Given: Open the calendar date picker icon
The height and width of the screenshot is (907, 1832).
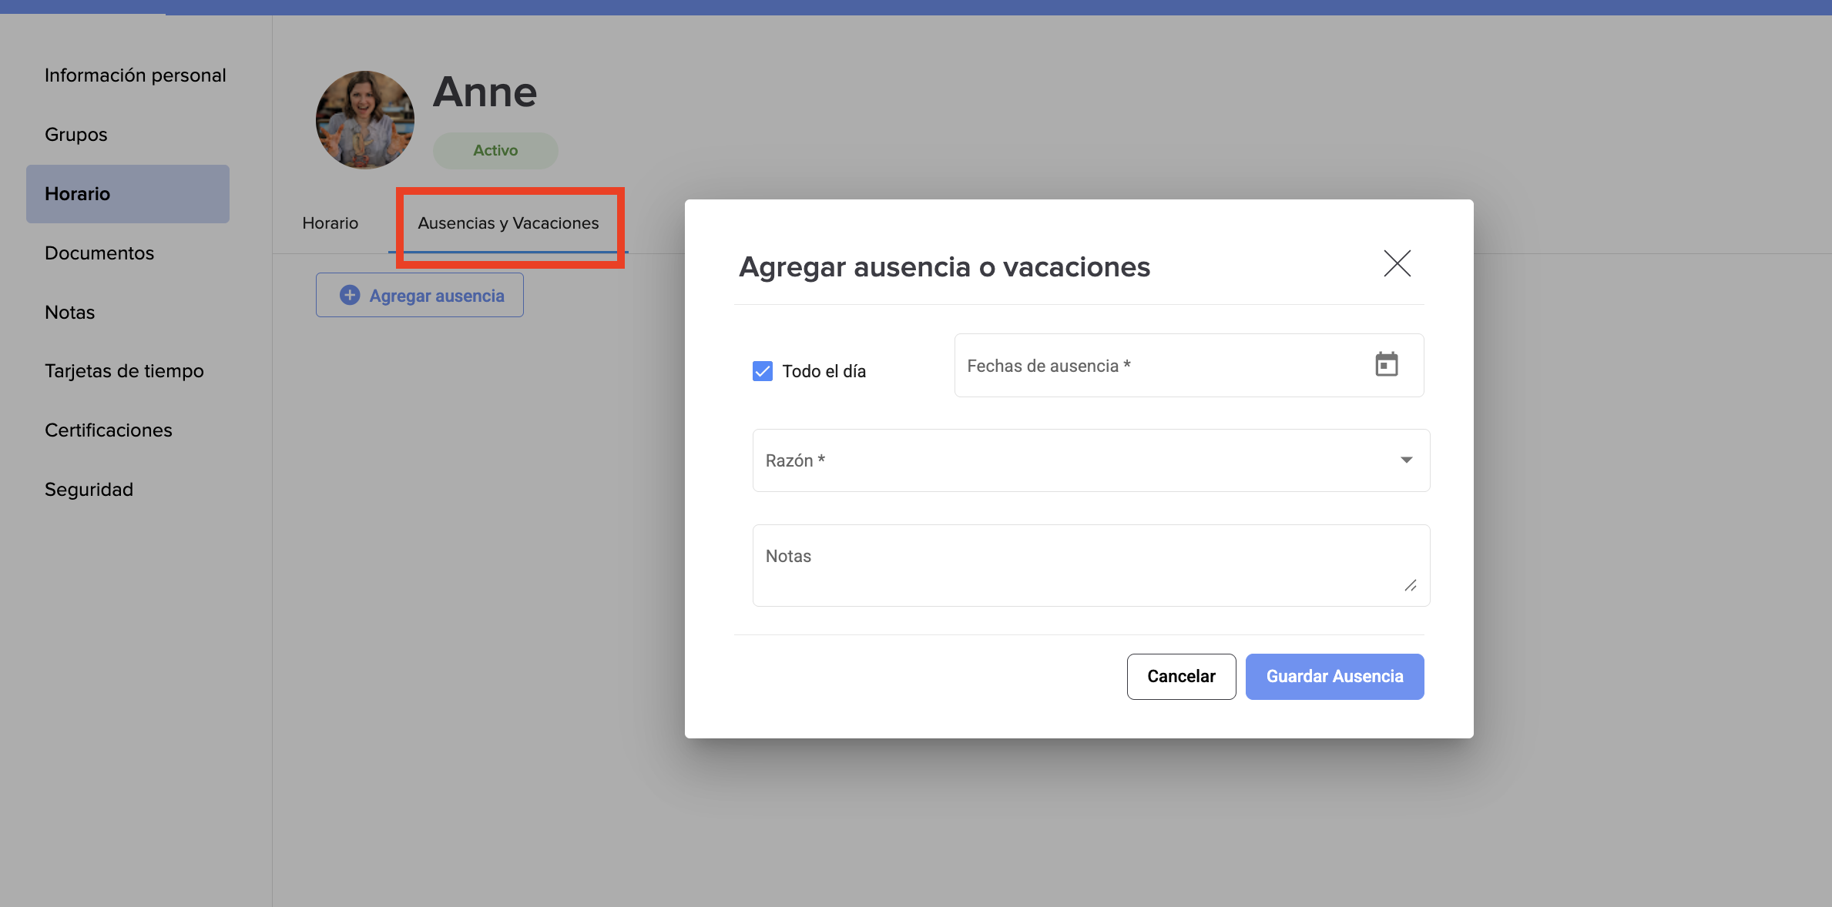Looking at the screenshot, I should (1386, 364).
